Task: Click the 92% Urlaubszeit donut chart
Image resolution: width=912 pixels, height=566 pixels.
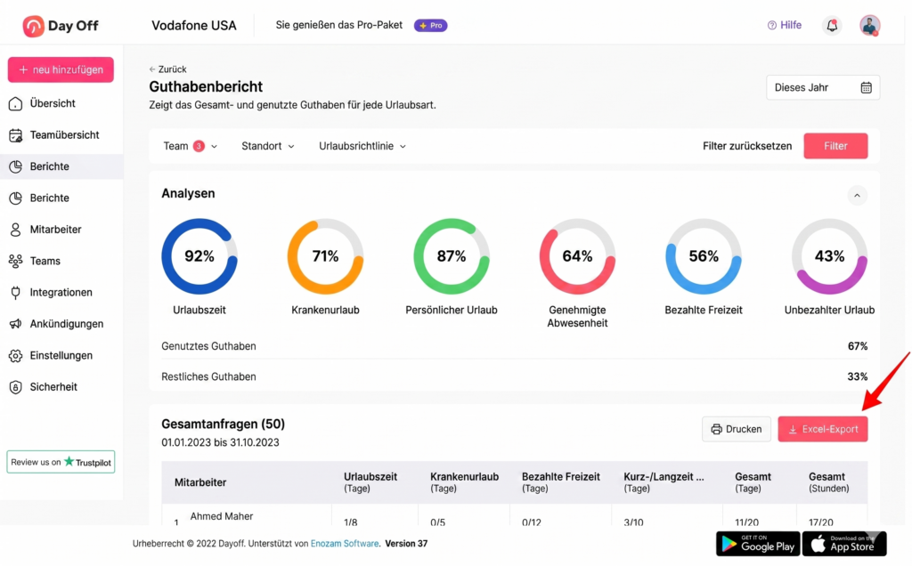Action: (x=199, y=256)
